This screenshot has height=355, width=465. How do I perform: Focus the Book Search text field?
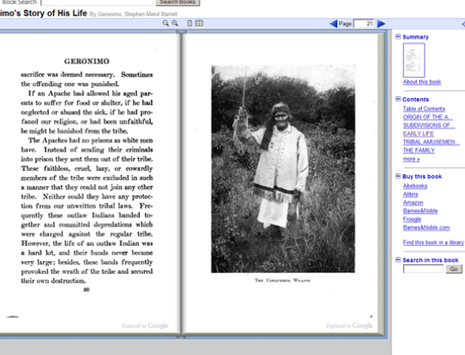tap(97, 3)
